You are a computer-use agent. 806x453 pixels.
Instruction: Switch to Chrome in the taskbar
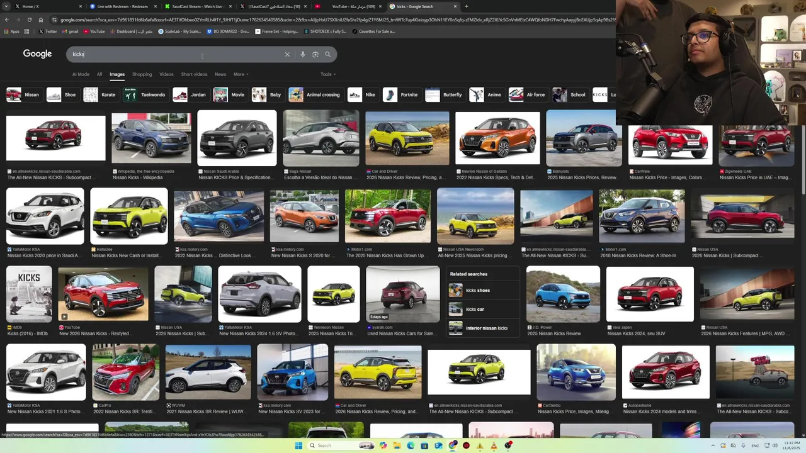click(452, 445)
